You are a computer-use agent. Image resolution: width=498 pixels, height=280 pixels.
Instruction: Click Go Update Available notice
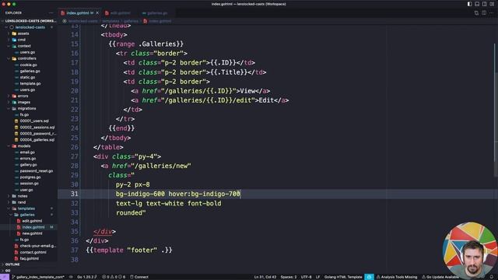440,277
